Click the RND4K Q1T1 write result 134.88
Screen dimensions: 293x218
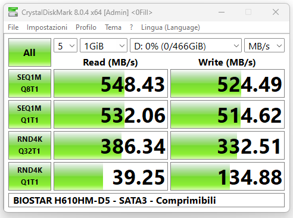point(227,176)
